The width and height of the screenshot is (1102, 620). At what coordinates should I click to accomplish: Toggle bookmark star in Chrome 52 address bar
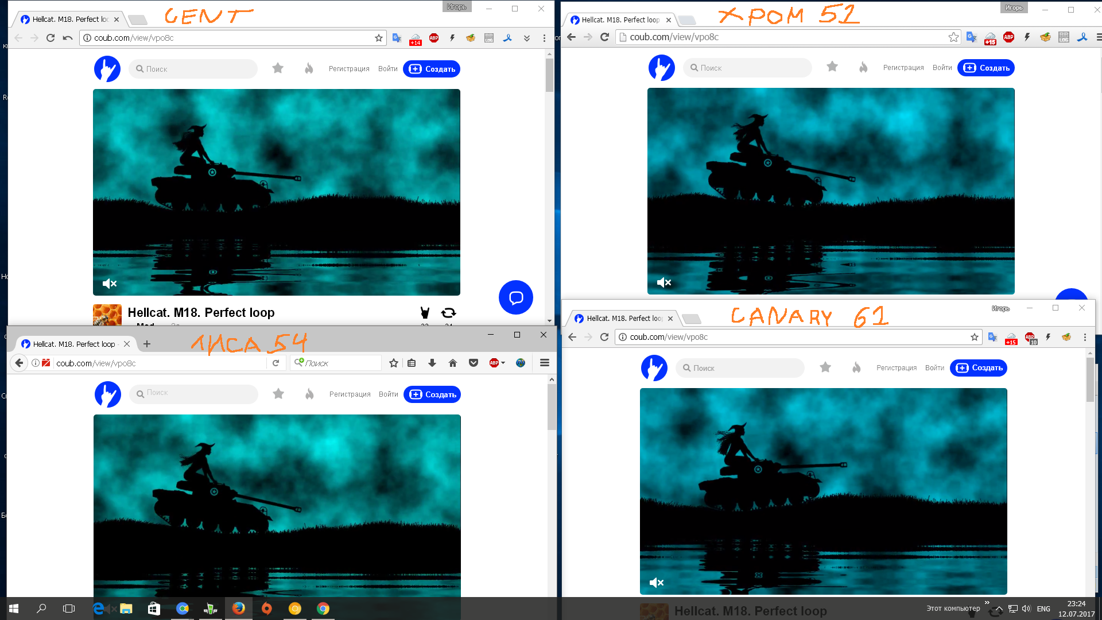953,37
